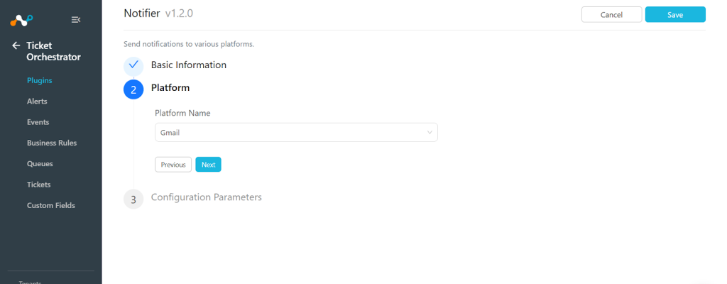Go to Events page
Viewport: 727px width, 284px height.
(x=38, y=122)
